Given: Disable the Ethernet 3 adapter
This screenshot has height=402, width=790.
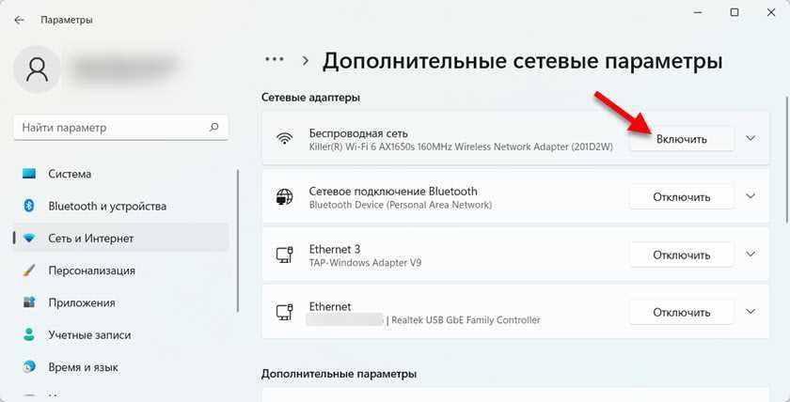Looking at the screenshot, I should (x=681, y=255).
